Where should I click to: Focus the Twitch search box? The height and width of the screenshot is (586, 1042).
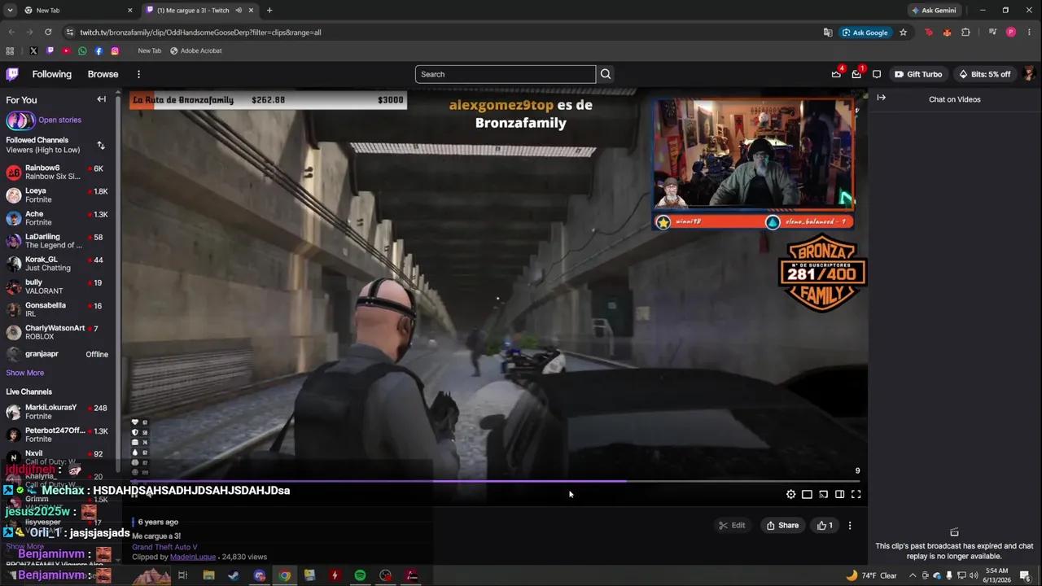click(x=506, y=74)
